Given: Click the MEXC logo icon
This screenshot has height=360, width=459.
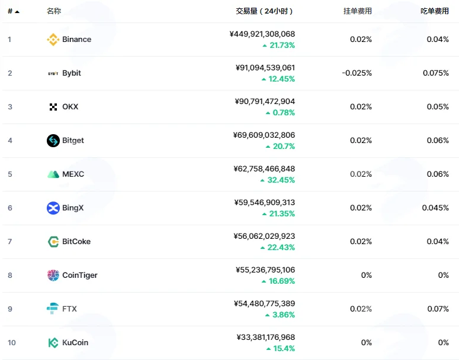Looking at the screenshot, I should point(53,174).
